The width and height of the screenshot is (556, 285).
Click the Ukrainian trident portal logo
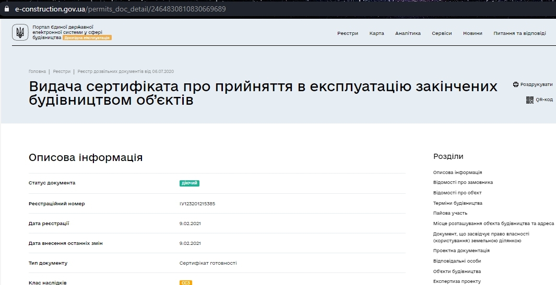click(20, 33)
